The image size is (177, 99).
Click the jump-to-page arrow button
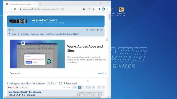(x=75, y=87)
